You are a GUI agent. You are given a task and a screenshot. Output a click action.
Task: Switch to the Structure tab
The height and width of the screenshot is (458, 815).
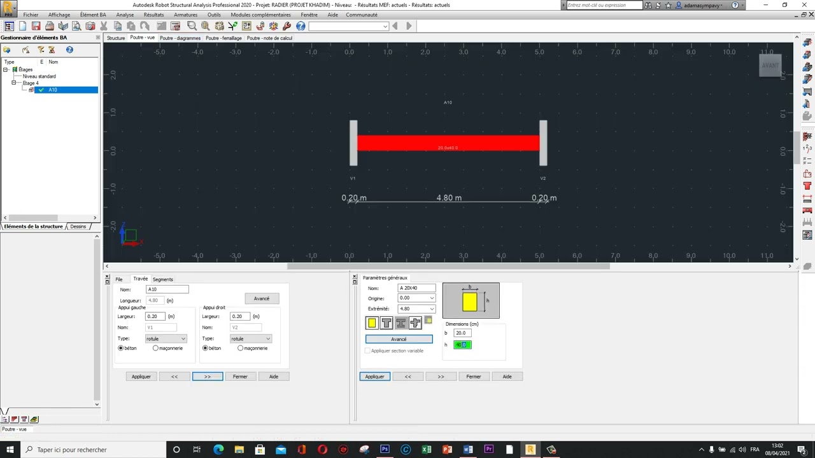(x=116, y=38)
